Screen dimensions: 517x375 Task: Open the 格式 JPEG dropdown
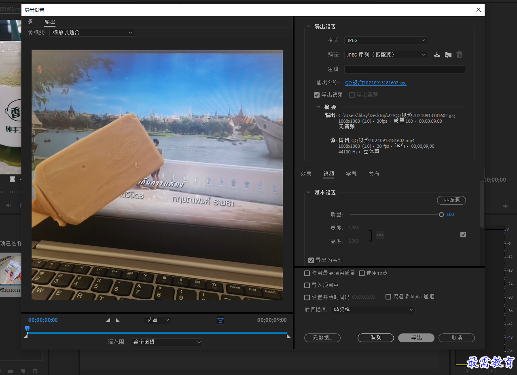point(386,40)
